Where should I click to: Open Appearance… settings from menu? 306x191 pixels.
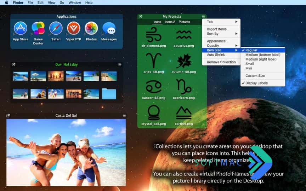pos(221,41)
